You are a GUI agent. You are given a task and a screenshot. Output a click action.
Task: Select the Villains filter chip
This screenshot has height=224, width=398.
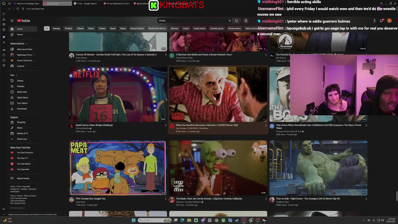(80, 28)
